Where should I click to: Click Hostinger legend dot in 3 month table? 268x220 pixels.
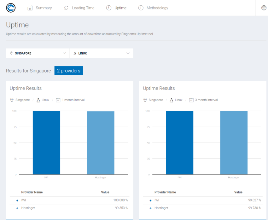tap(150, 208)
